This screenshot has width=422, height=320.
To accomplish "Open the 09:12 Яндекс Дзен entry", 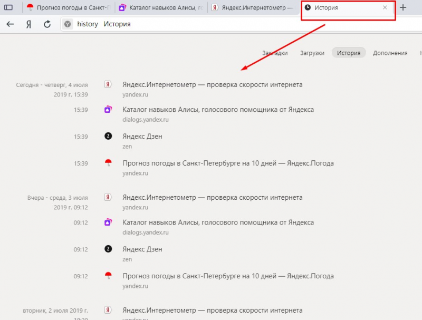I will click(142, 249).
